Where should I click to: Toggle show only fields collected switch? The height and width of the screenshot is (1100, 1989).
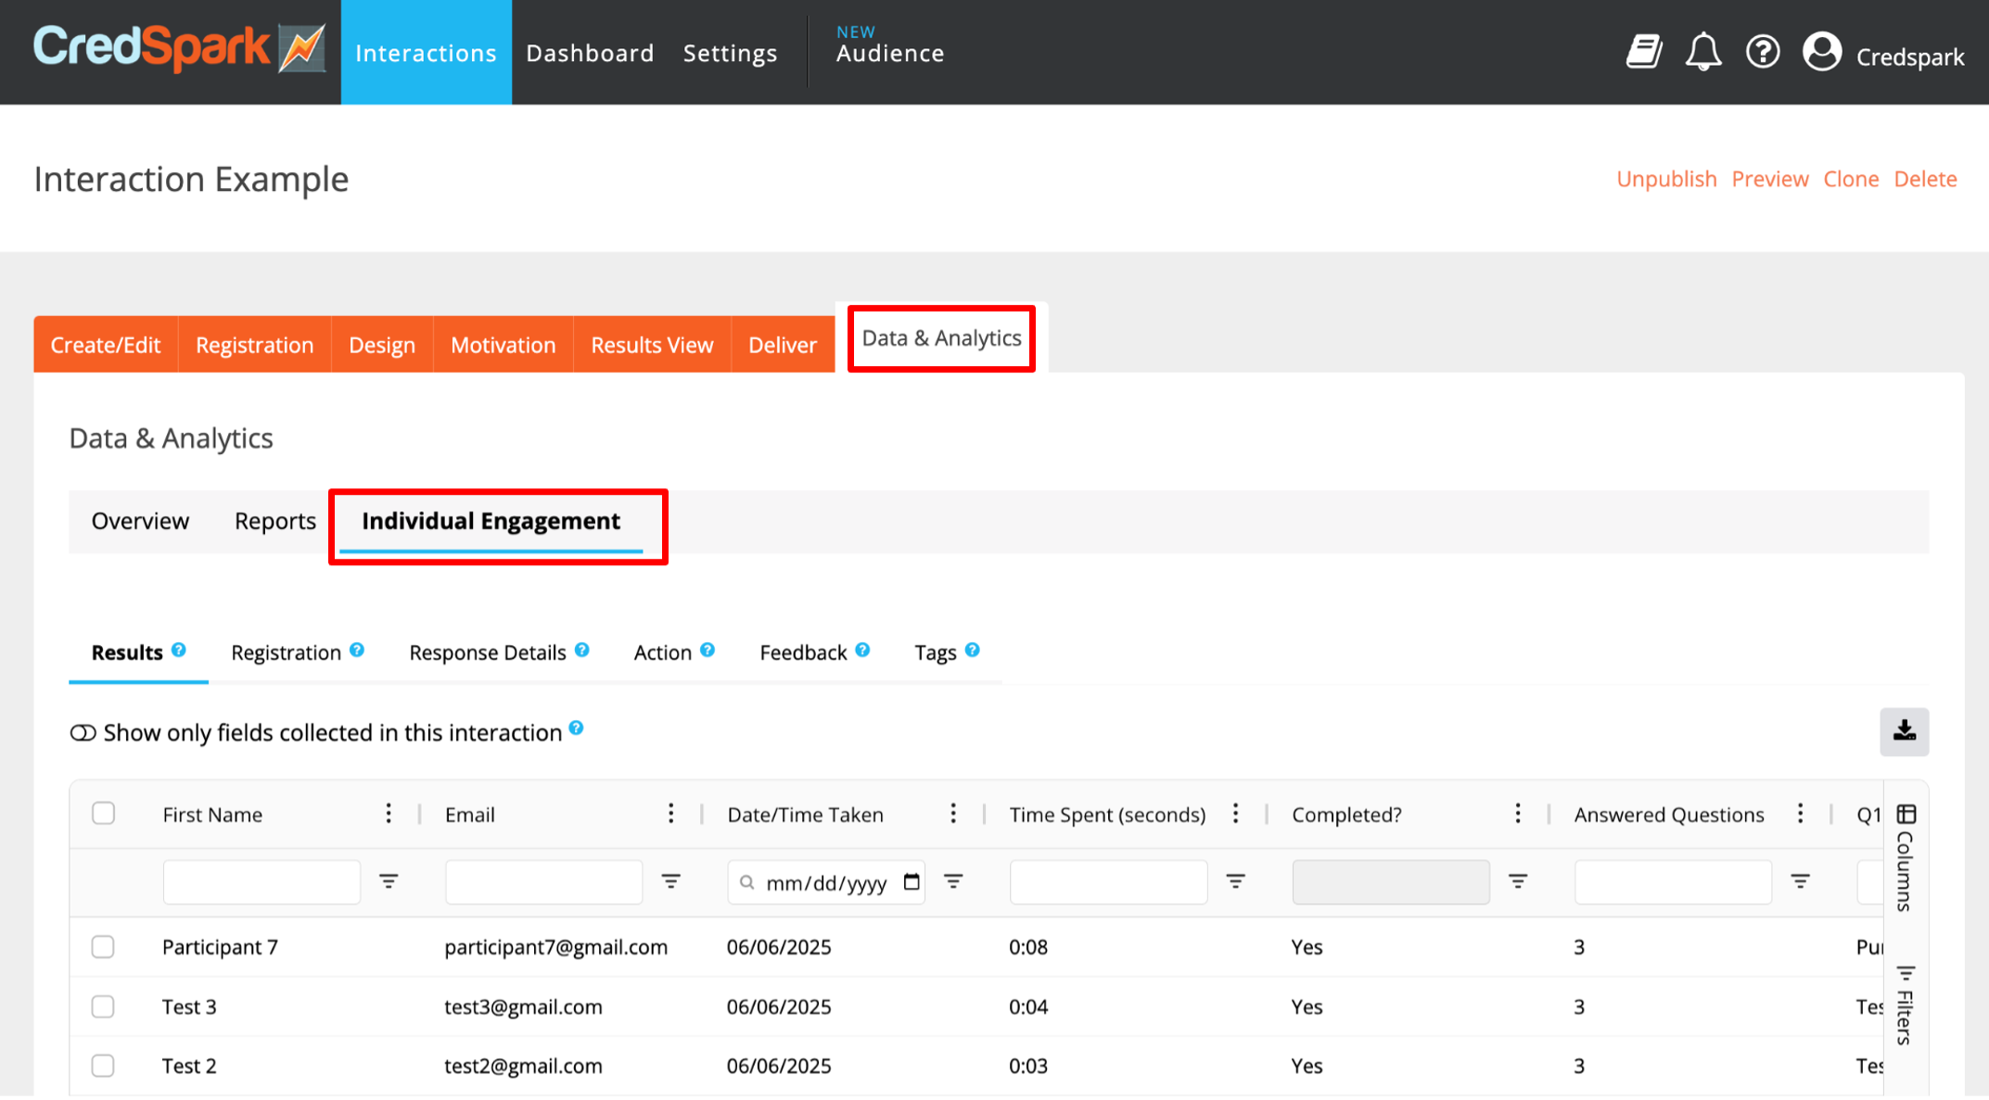(x=83, y=733)
